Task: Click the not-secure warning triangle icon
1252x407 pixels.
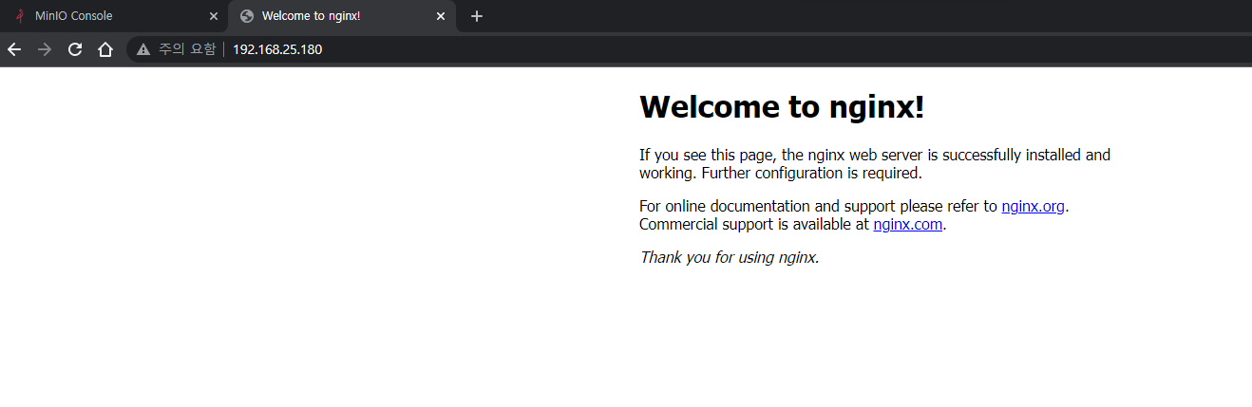Action: (x=143, y=49)
